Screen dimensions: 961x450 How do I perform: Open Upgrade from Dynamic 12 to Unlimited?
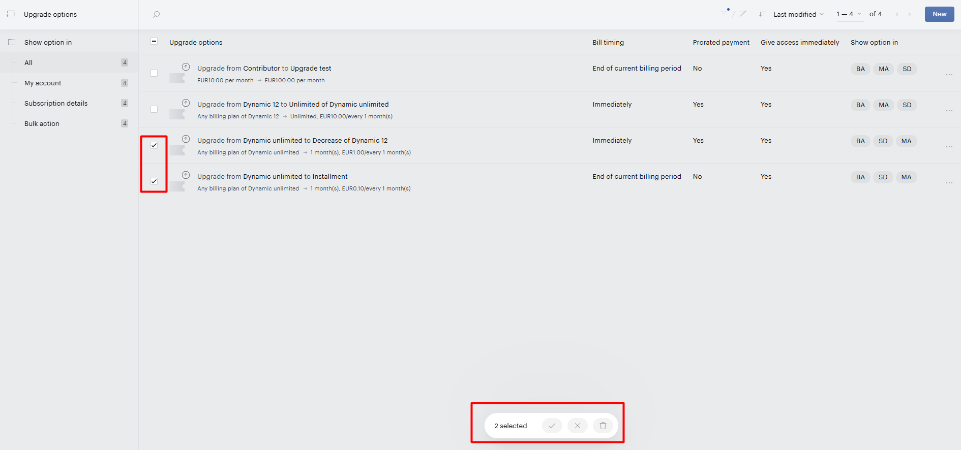tap(293, 104)
